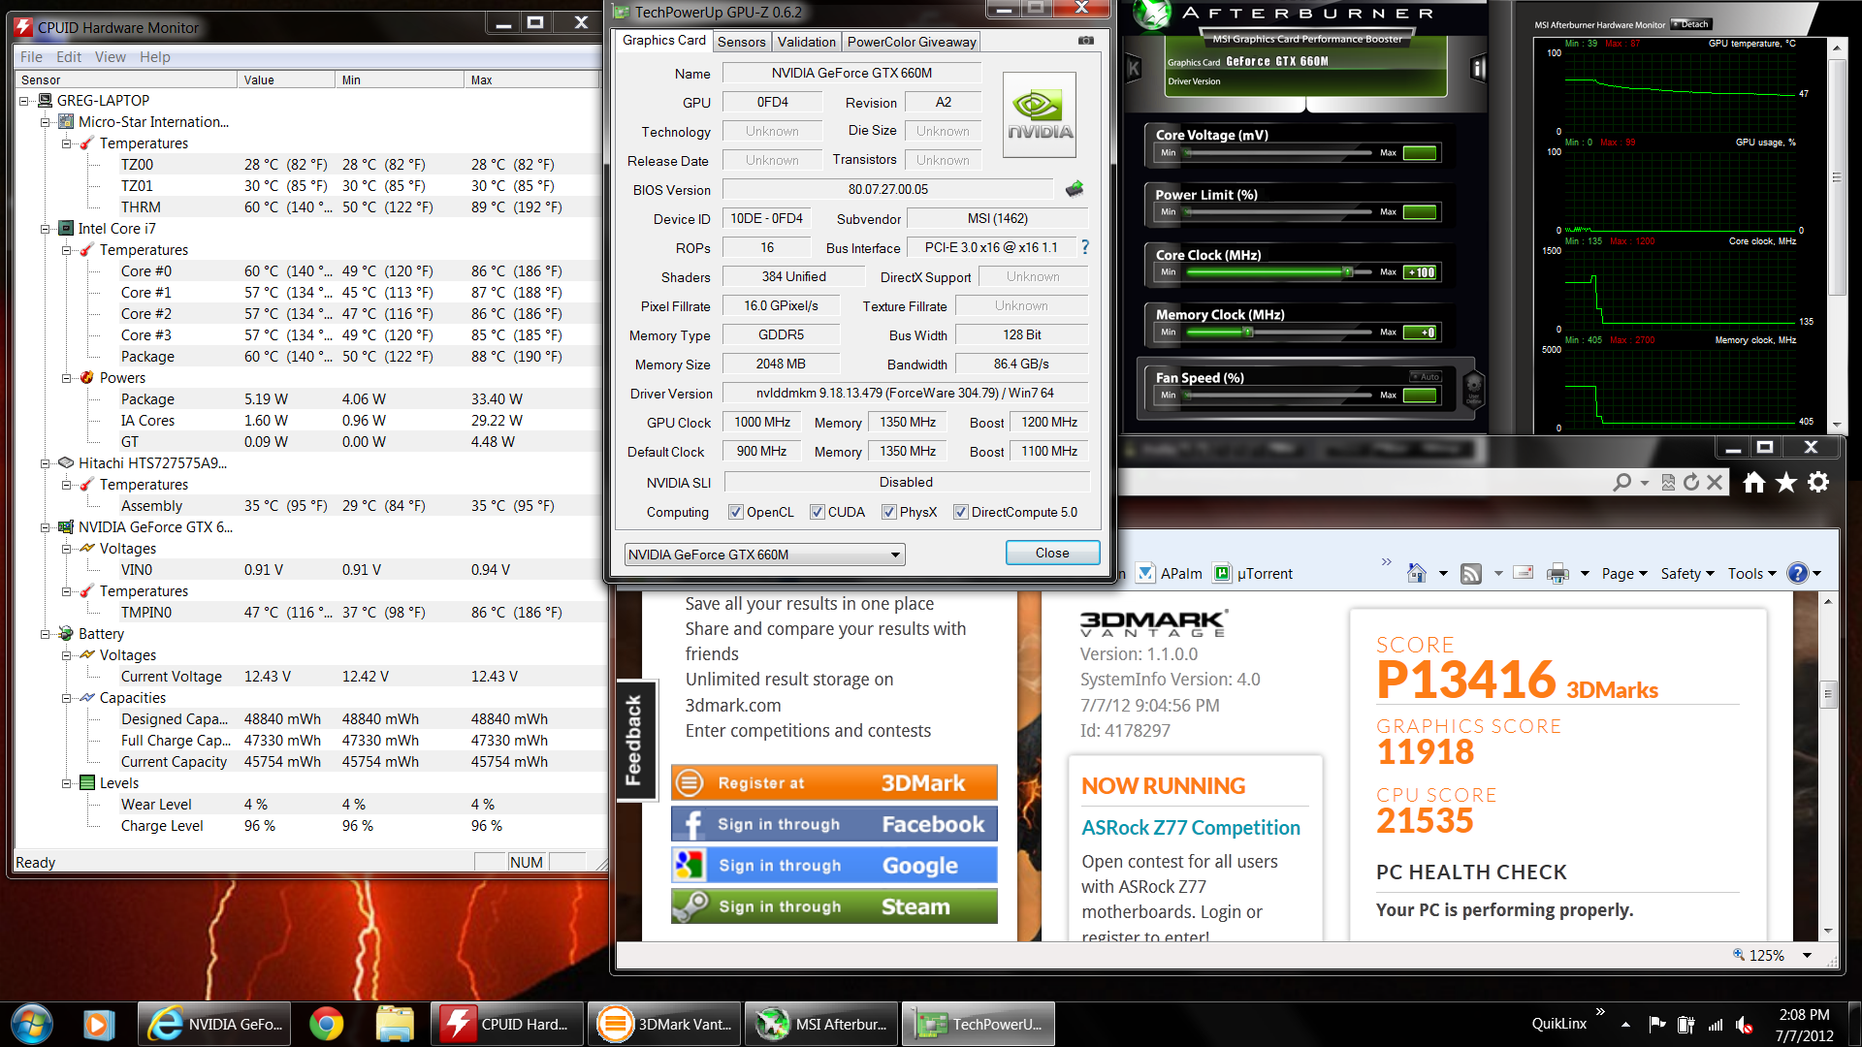The width and height of the screenshot is (1862, 1047).
Task: Collapse the NVIDIA GeForce GTX 6... tree node
Action: (x=45, y=527)
